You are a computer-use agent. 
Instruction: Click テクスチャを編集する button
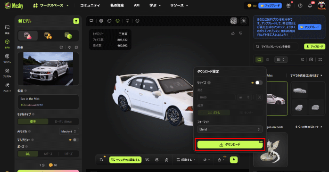point(125,160)
